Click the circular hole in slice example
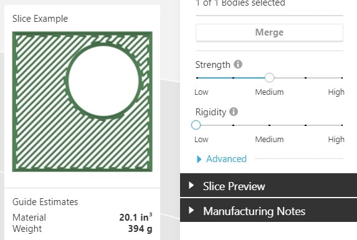Screen dimensions: 357x240 [103, 81]
